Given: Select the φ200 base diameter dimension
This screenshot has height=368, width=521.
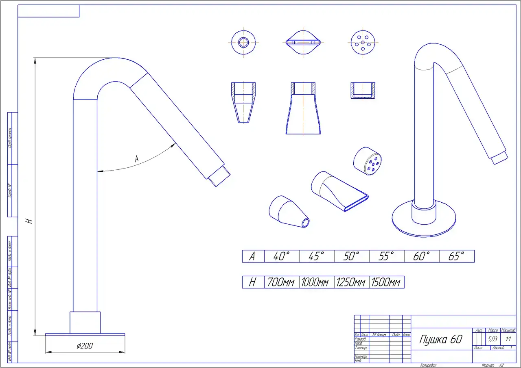Looking at the screenshot, I should point(85,346).
